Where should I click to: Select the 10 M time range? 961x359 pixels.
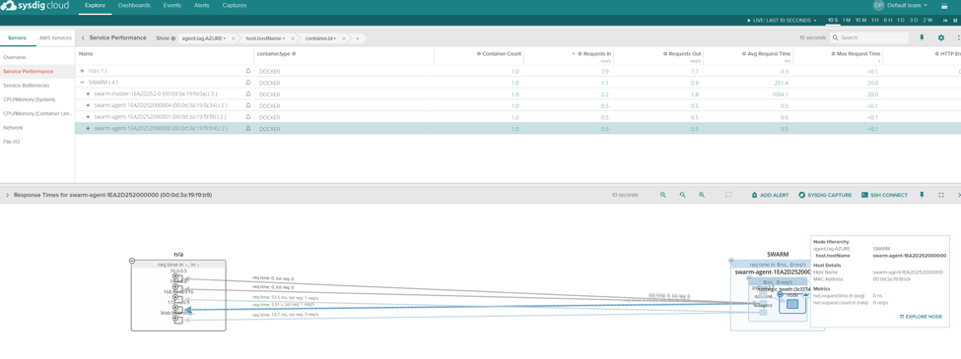coord(860,21)
